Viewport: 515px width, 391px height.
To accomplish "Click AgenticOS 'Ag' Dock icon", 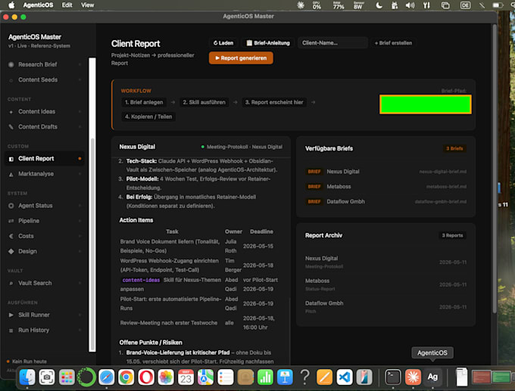I will [432, 377].
